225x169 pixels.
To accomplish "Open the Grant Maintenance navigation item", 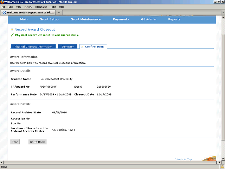I will coord(86,19).
